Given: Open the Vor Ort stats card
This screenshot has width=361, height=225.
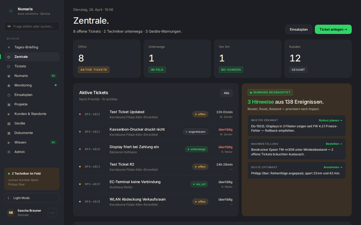Looking at the screenshot, I should pyautogui.click(x=248, y=59).
